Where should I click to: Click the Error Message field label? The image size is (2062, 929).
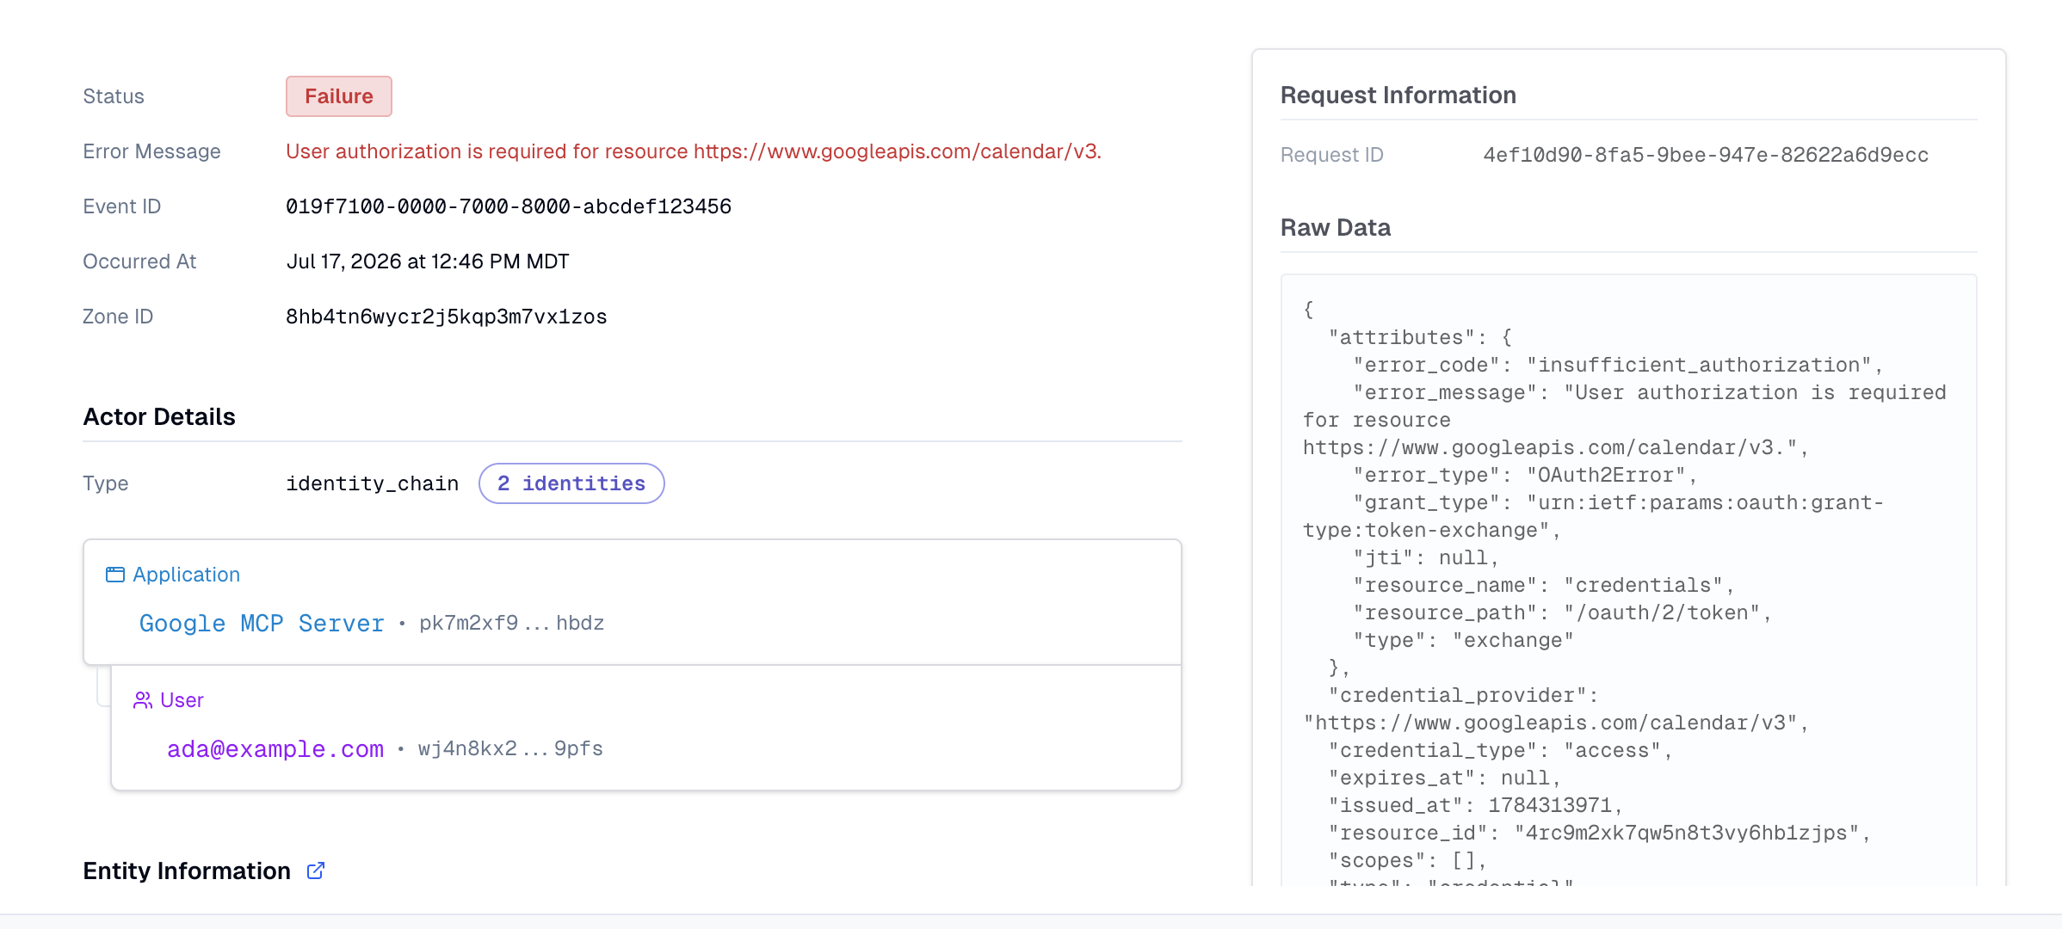(x=151, y=151)
